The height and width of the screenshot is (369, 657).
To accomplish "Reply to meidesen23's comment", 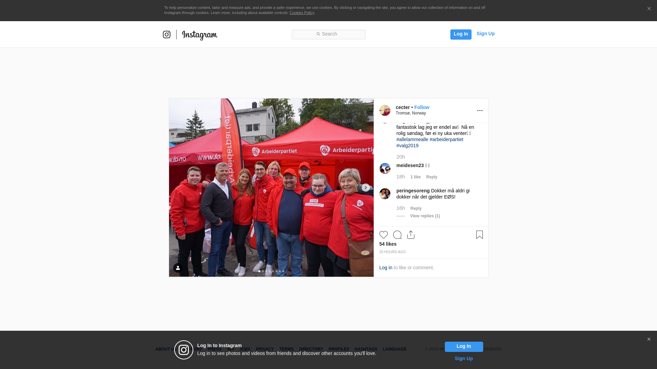I will point(431,177).
